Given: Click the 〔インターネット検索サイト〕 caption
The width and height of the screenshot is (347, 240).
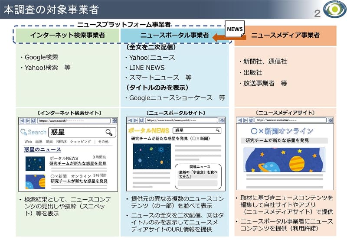Looking at the screenshot, I should pos(70,113).
